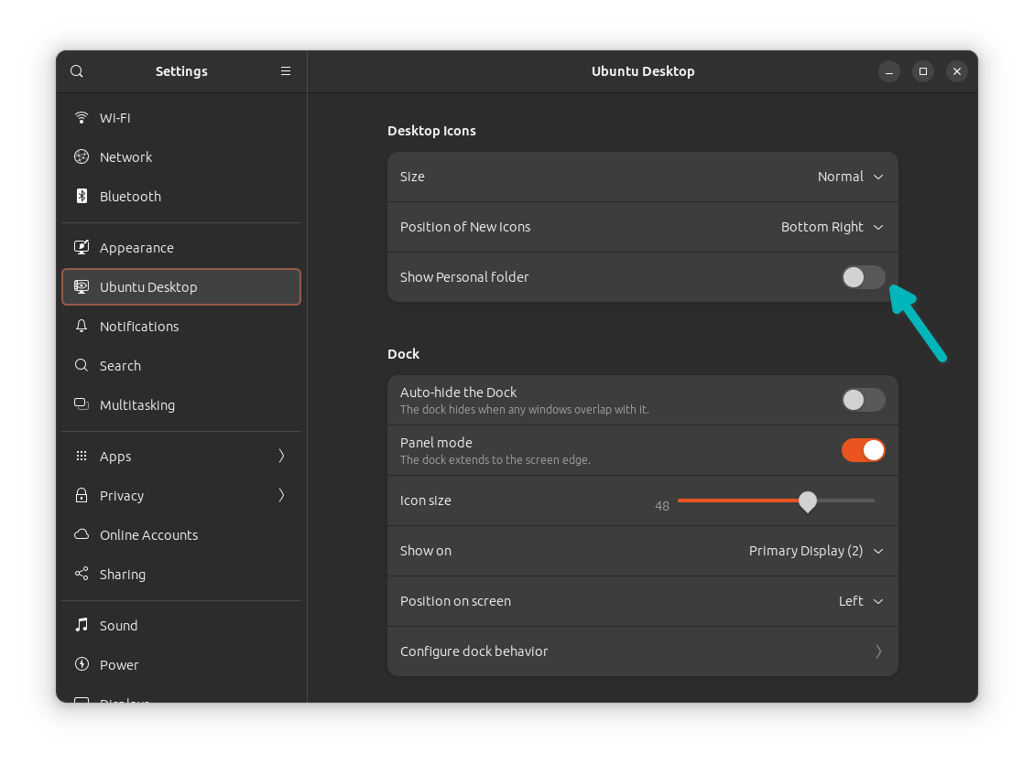The width and height of the screenshot is (1034, 764).
Task: Open the Show on display dropdown
Action: [815, 551]
